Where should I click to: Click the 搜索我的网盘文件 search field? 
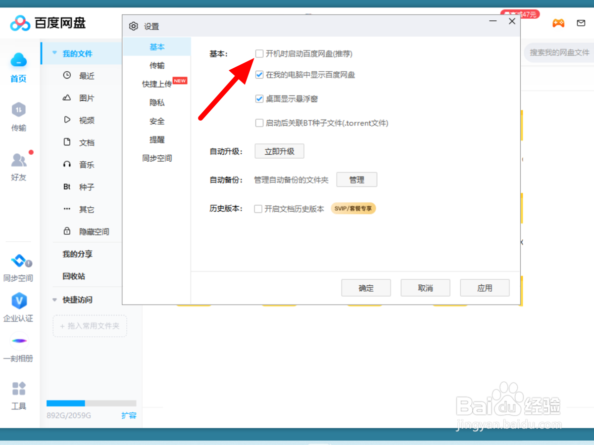tap(559, 52)
